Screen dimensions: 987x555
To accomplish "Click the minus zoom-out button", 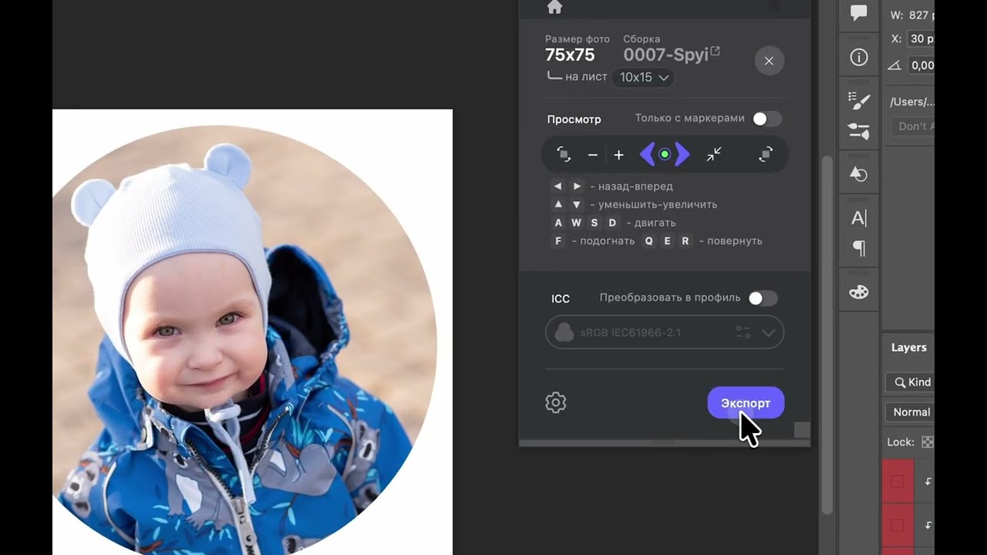I will point(592,155).
